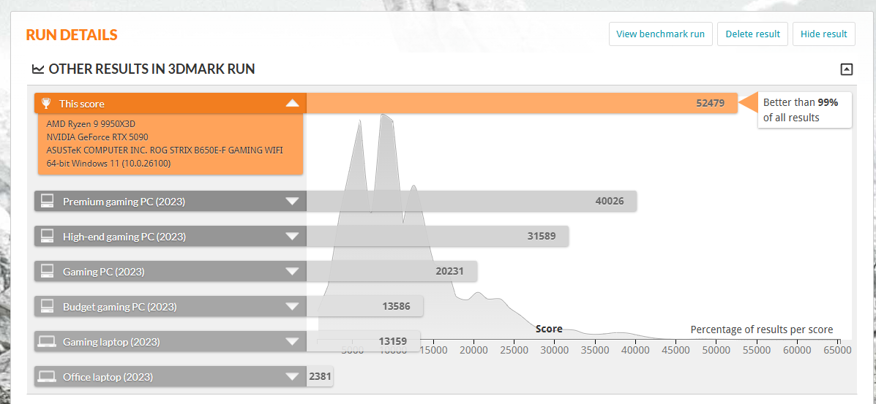Click the Premium gaming PC desktop icon
876x404 pixels.
pos(48,201)
